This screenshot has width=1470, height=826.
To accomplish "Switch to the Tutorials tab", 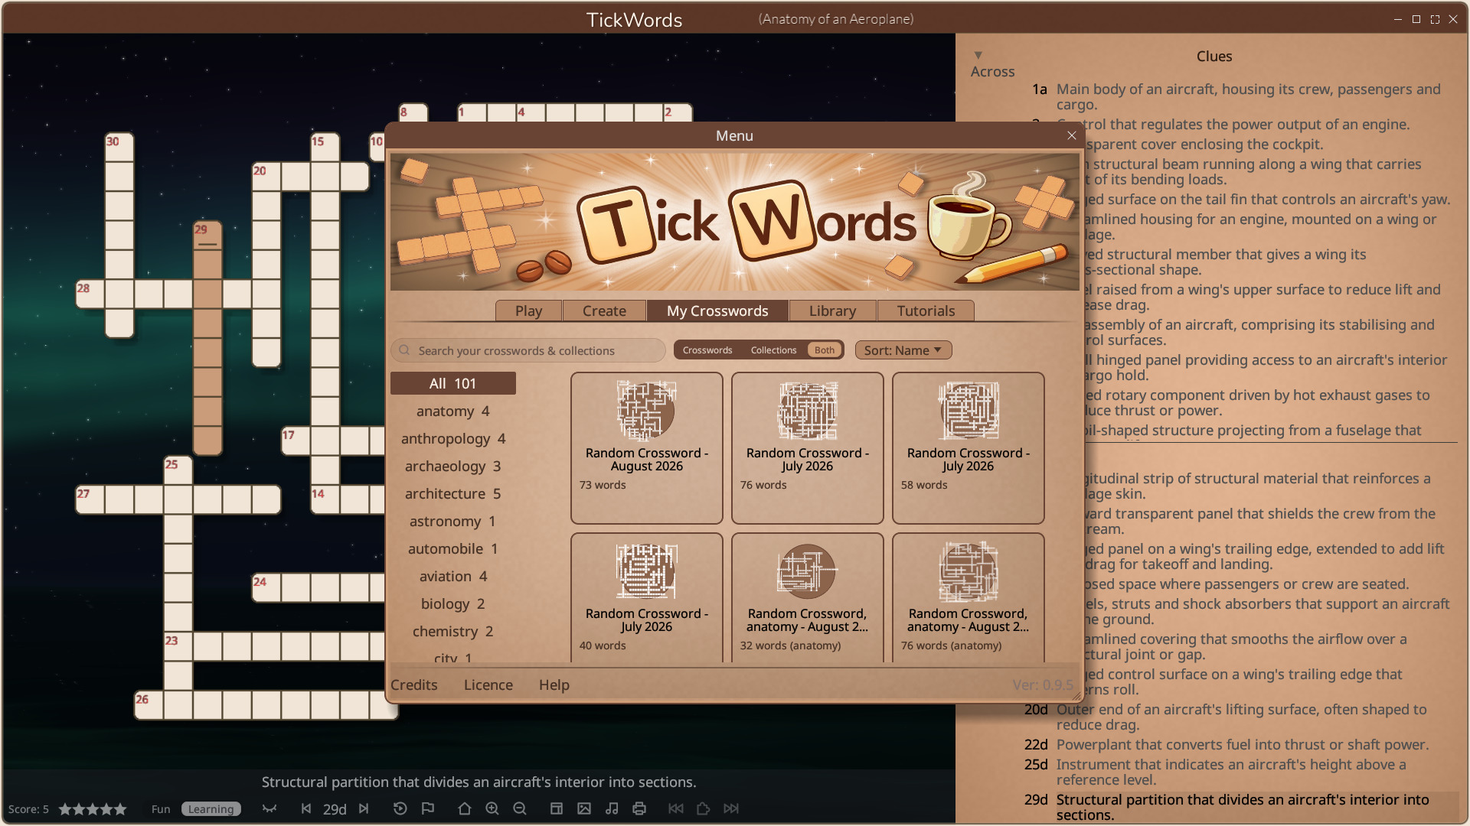I will [x=926, y=311].
